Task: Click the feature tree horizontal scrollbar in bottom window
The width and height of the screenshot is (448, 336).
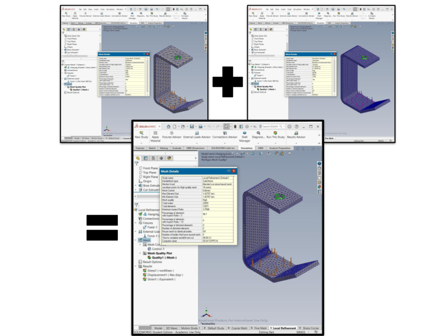Action: tap(148, 196)
